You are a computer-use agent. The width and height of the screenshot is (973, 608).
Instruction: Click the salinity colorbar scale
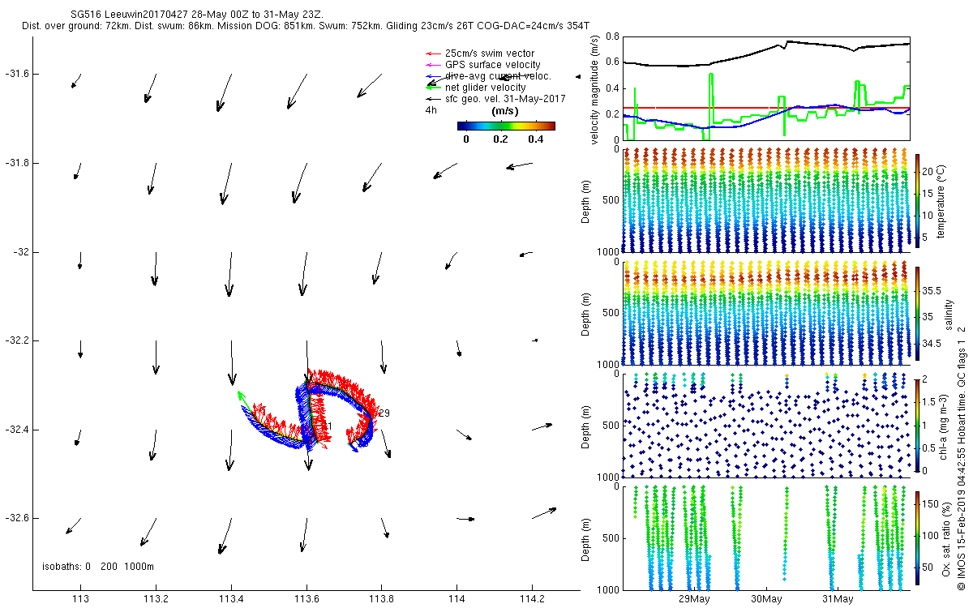(917, 312)
